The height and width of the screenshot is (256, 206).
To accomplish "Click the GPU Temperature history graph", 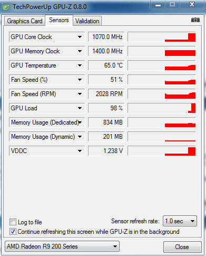I will pos(162,65).
